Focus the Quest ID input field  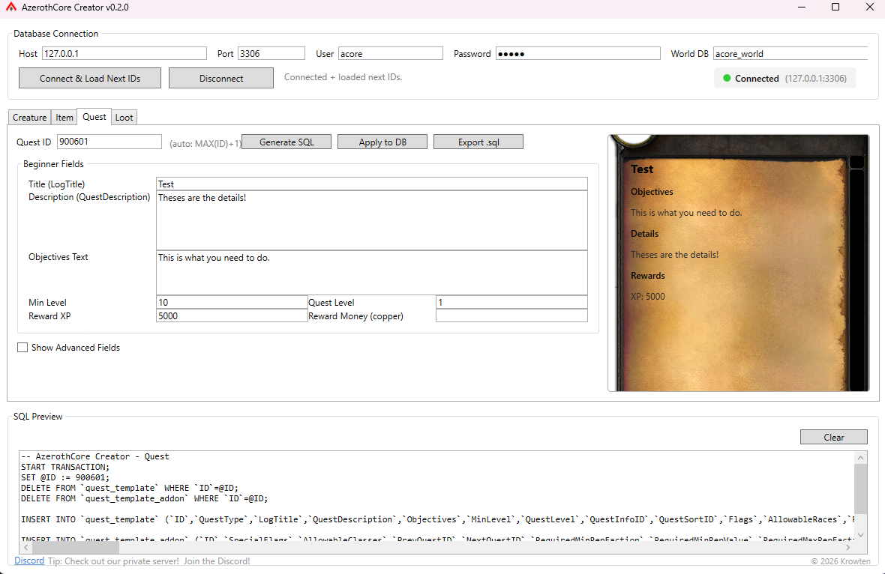(x=109, y=142)
